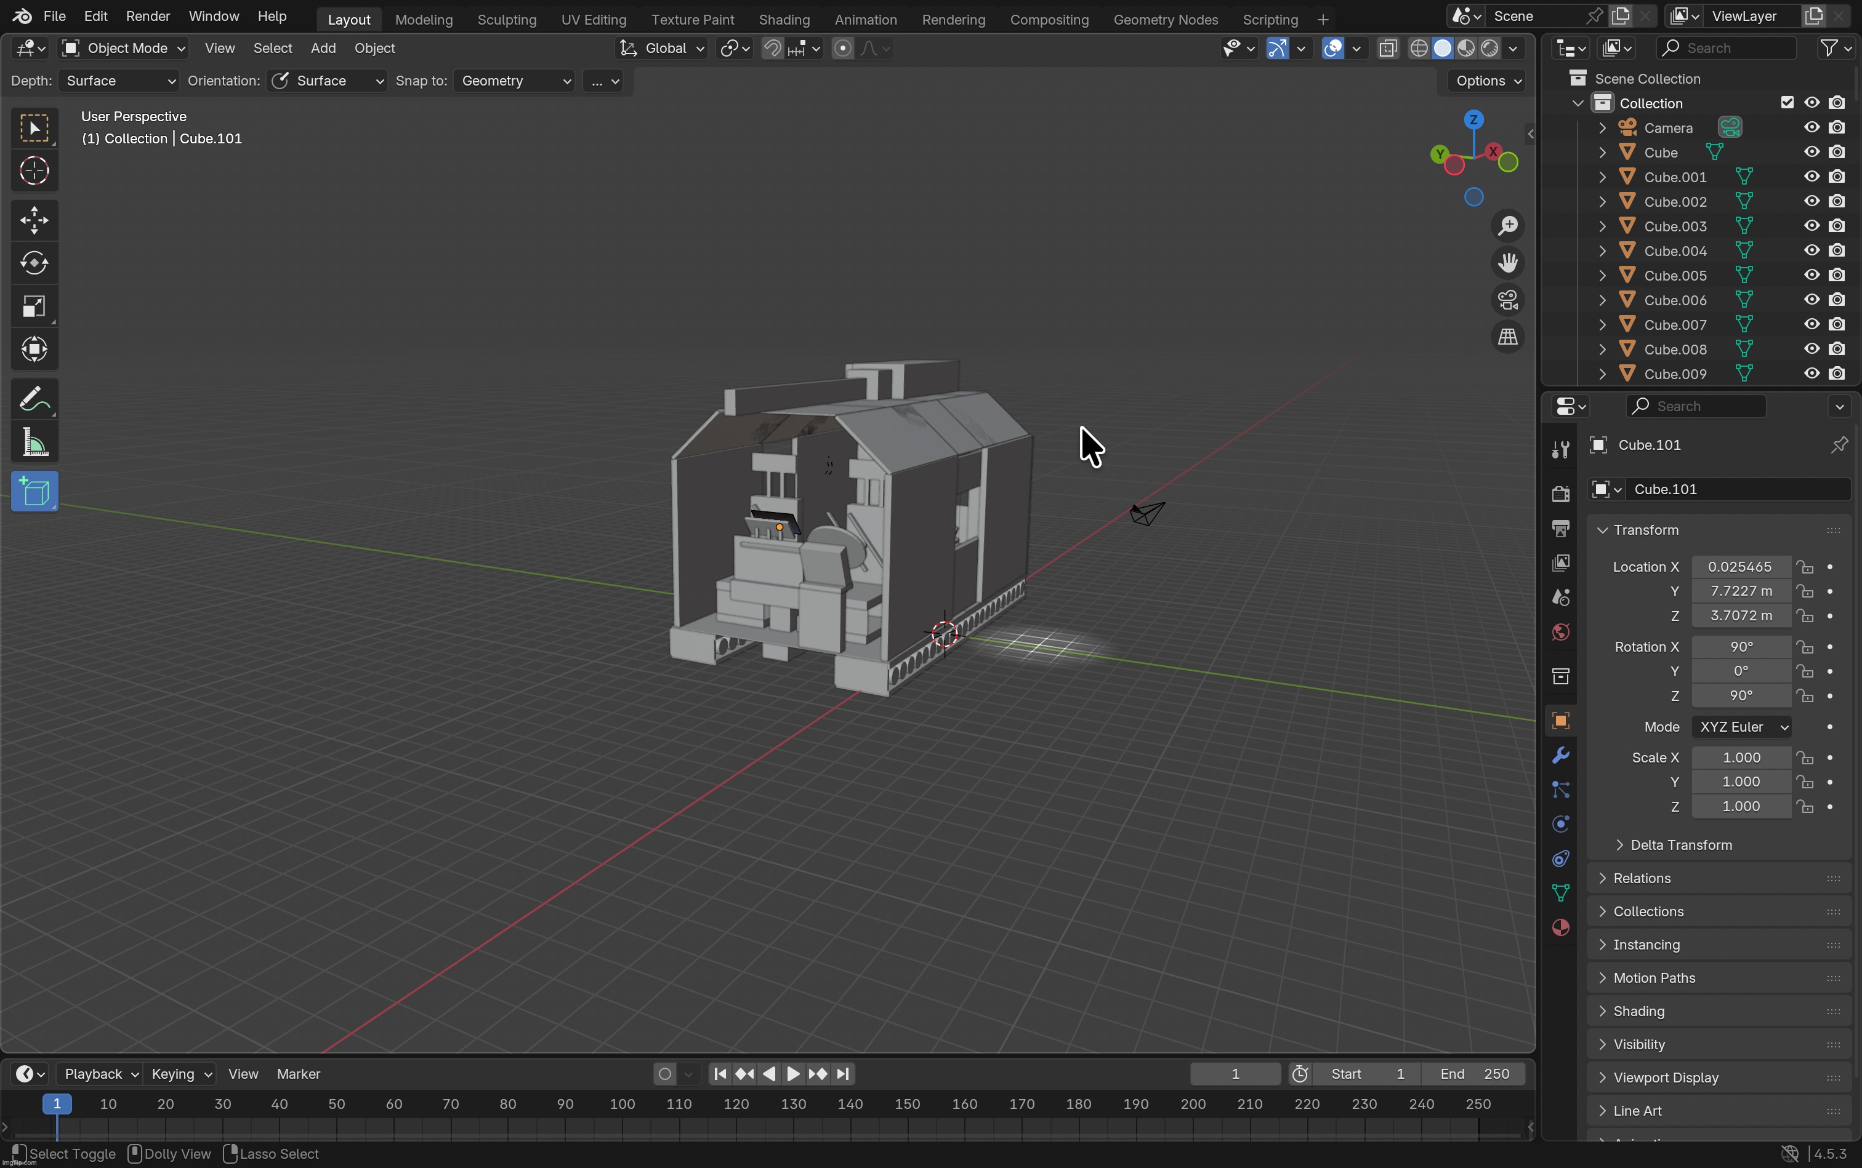Choose the Cursor tool
This screenshot has height=1168, width=1862.
click(34, 170)
